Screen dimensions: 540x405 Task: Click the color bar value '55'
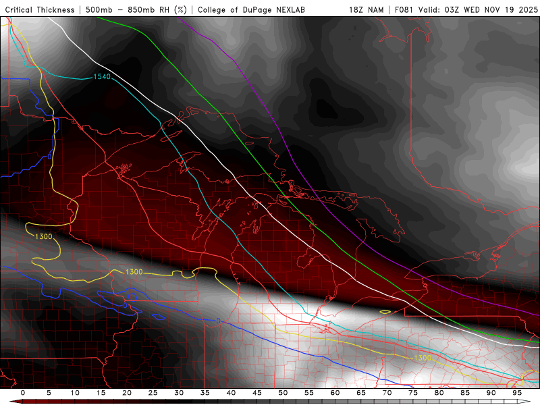309,393
